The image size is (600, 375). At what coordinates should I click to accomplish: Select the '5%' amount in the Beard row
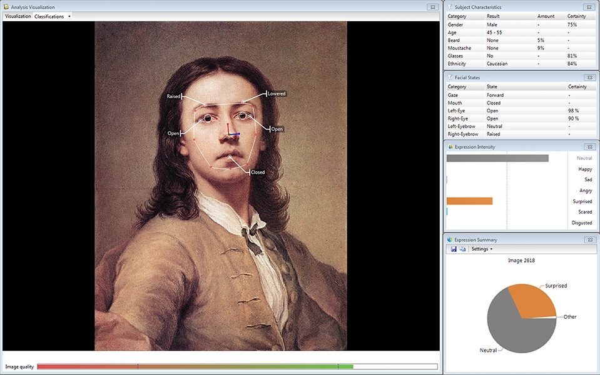(541, 41)
